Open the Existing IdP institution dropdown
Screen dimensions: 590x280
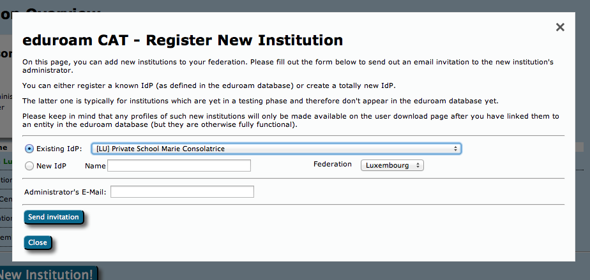[x=276, y=149]
